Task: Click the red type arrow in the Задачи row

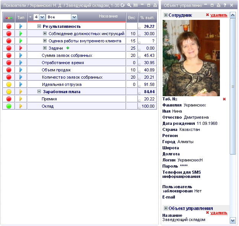Action: coord(21,48)
